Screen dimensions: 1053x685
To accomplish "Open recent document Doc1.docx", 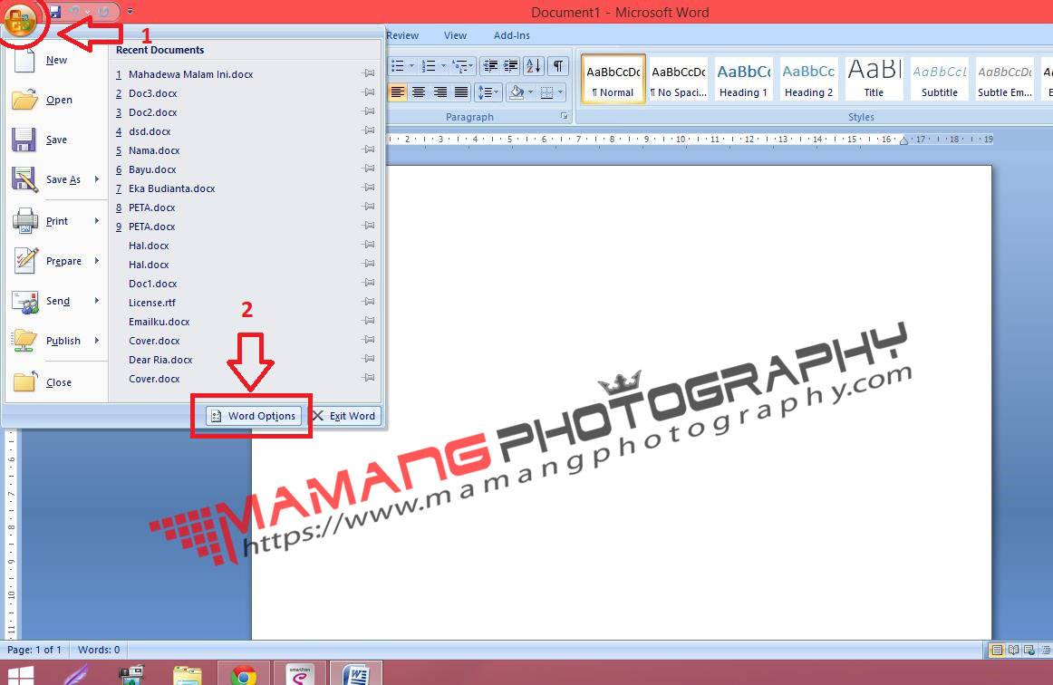I will coord(153,284).
